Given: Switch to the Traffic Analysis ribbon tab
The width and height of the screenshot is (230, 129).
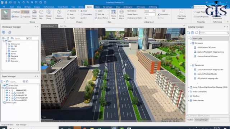Looking at the screenshot, I should (x=49, y=7).
